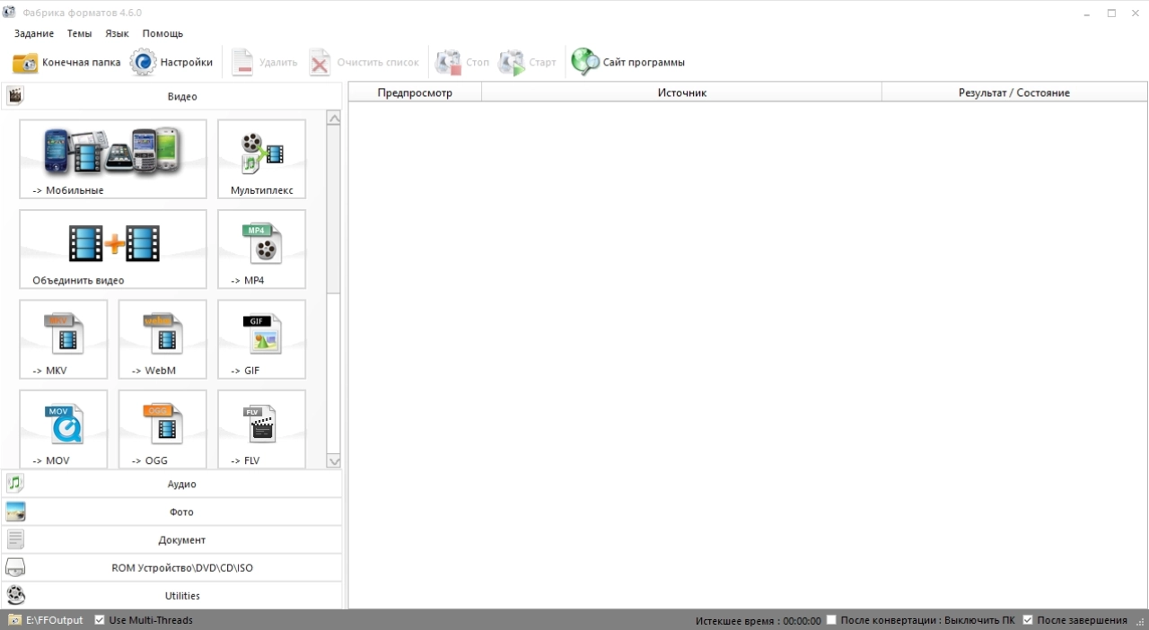Click the app icon in title bar
Image resolution: width=1149 pixels, height=630 pixels.
click(9, 13)
